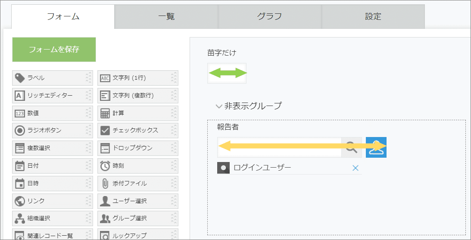Screen dimensions: 471x240
Task: Remove the ログインユーザー entry
Action: (356, 168)
